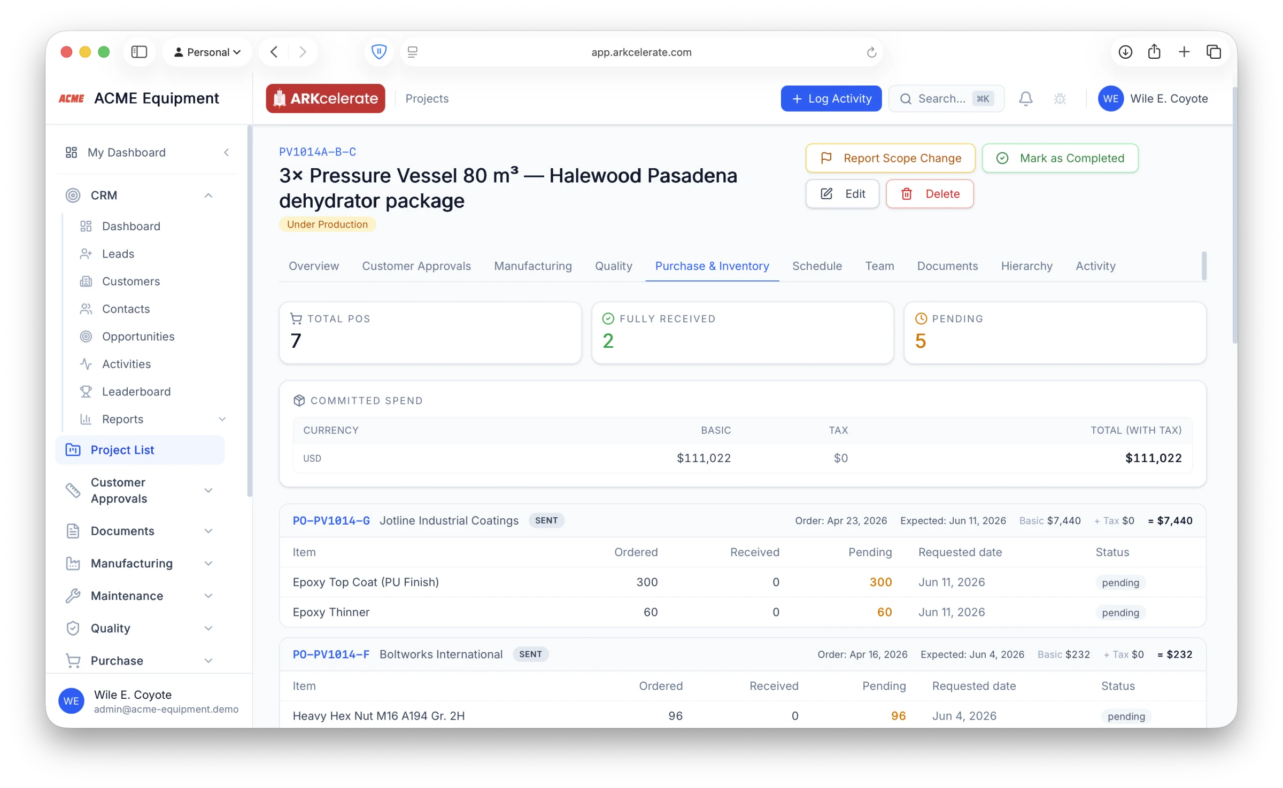Expand the Manufacturing sidebar section

point(208,564)
